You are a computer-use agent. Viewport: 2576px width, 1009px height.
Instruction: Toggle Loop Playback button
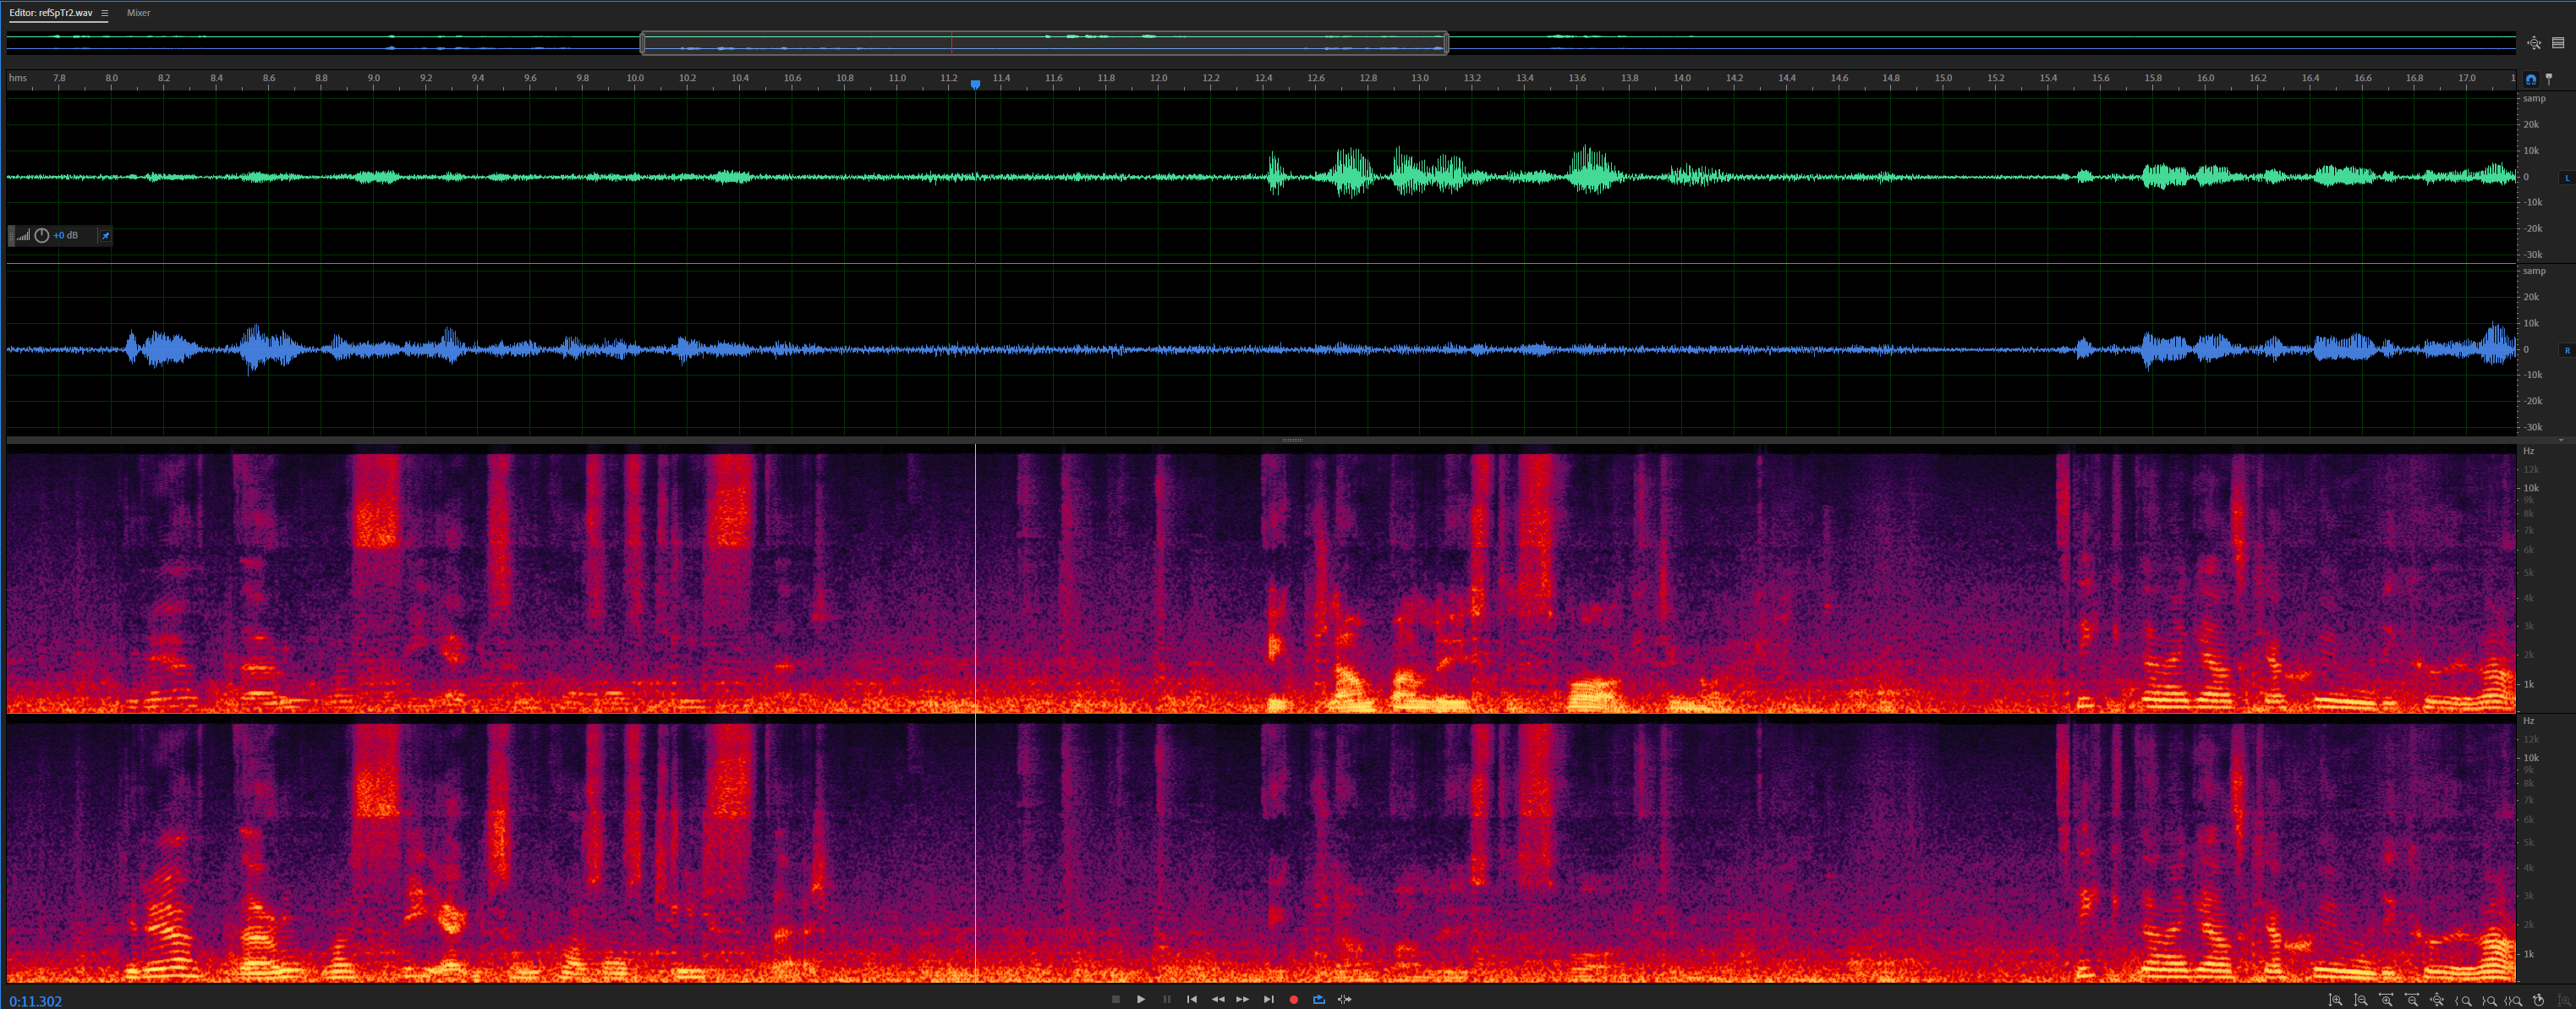coord(1319,999)
